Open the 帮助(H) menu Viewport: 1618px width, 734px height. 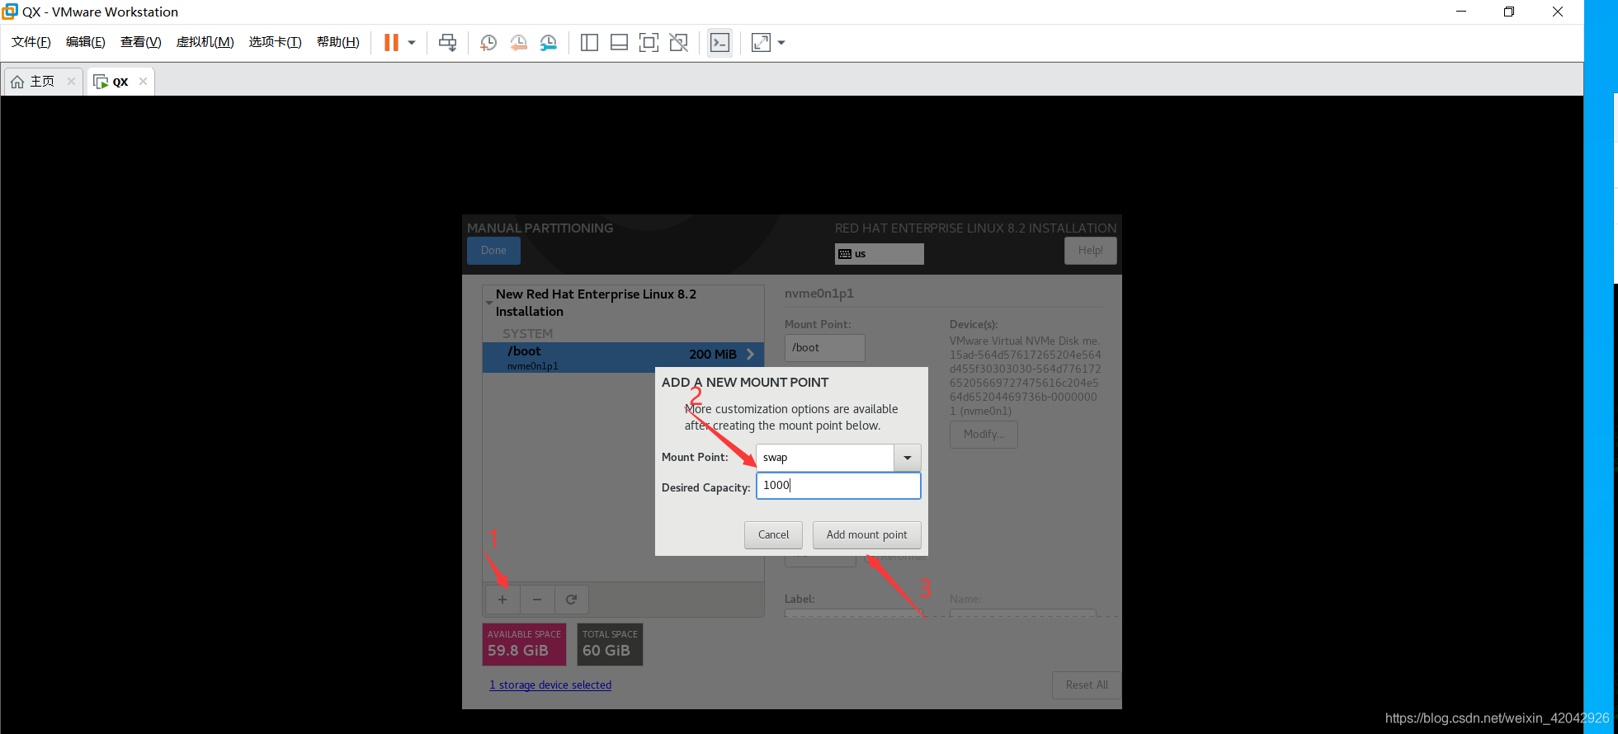coord(338,42)
